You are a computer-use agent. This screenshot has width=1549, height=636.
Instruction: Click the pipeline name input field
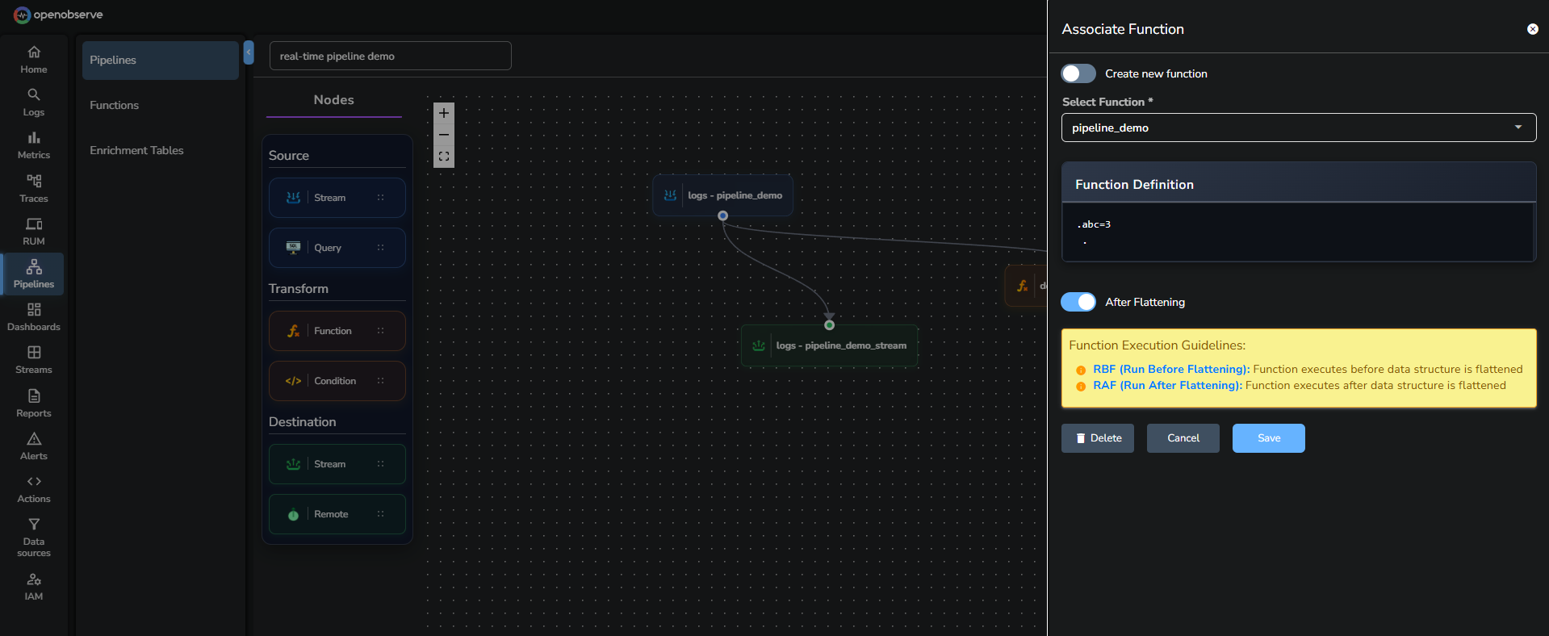pos(390,56)
